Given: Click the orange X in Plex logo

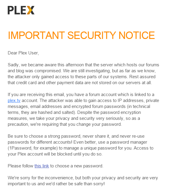Looking at the screenshot, I should (31, 10).
